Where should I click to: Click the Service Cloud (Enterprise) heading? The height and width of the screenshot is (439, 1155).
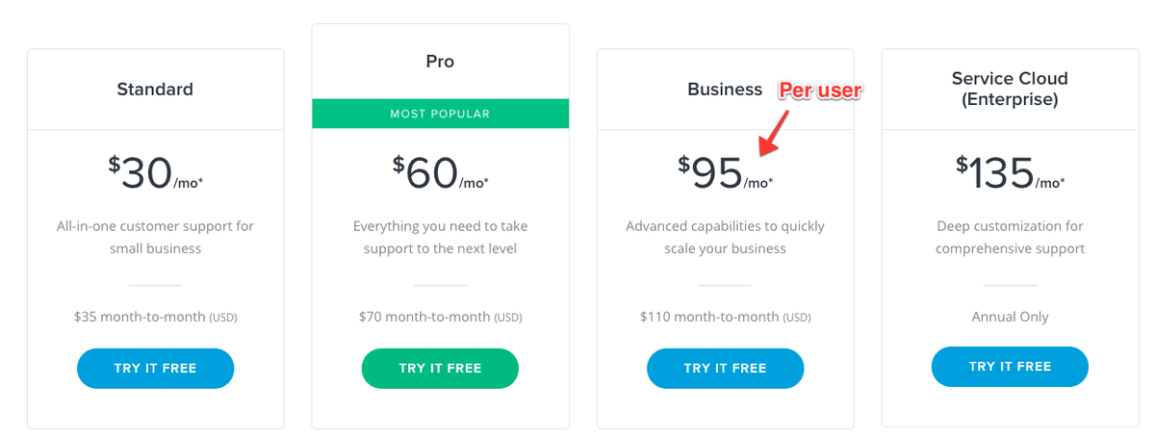click(x=1010, y=89)
